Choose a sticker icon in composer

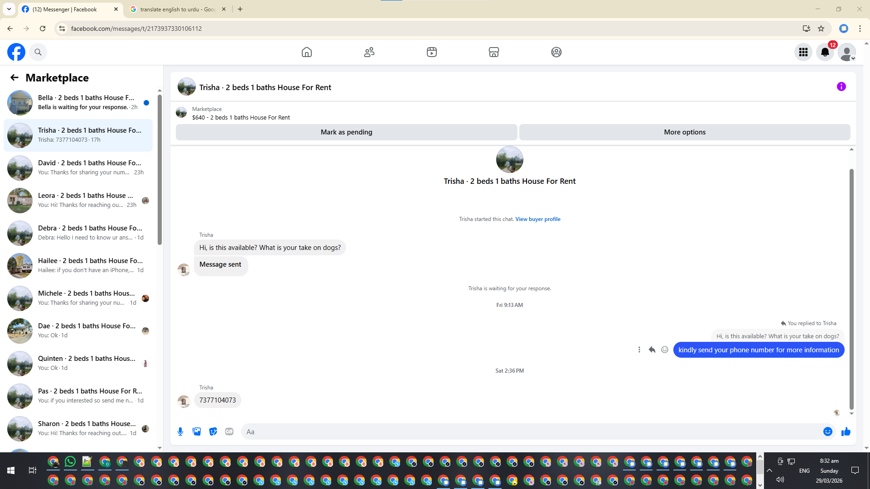[213, 431]
